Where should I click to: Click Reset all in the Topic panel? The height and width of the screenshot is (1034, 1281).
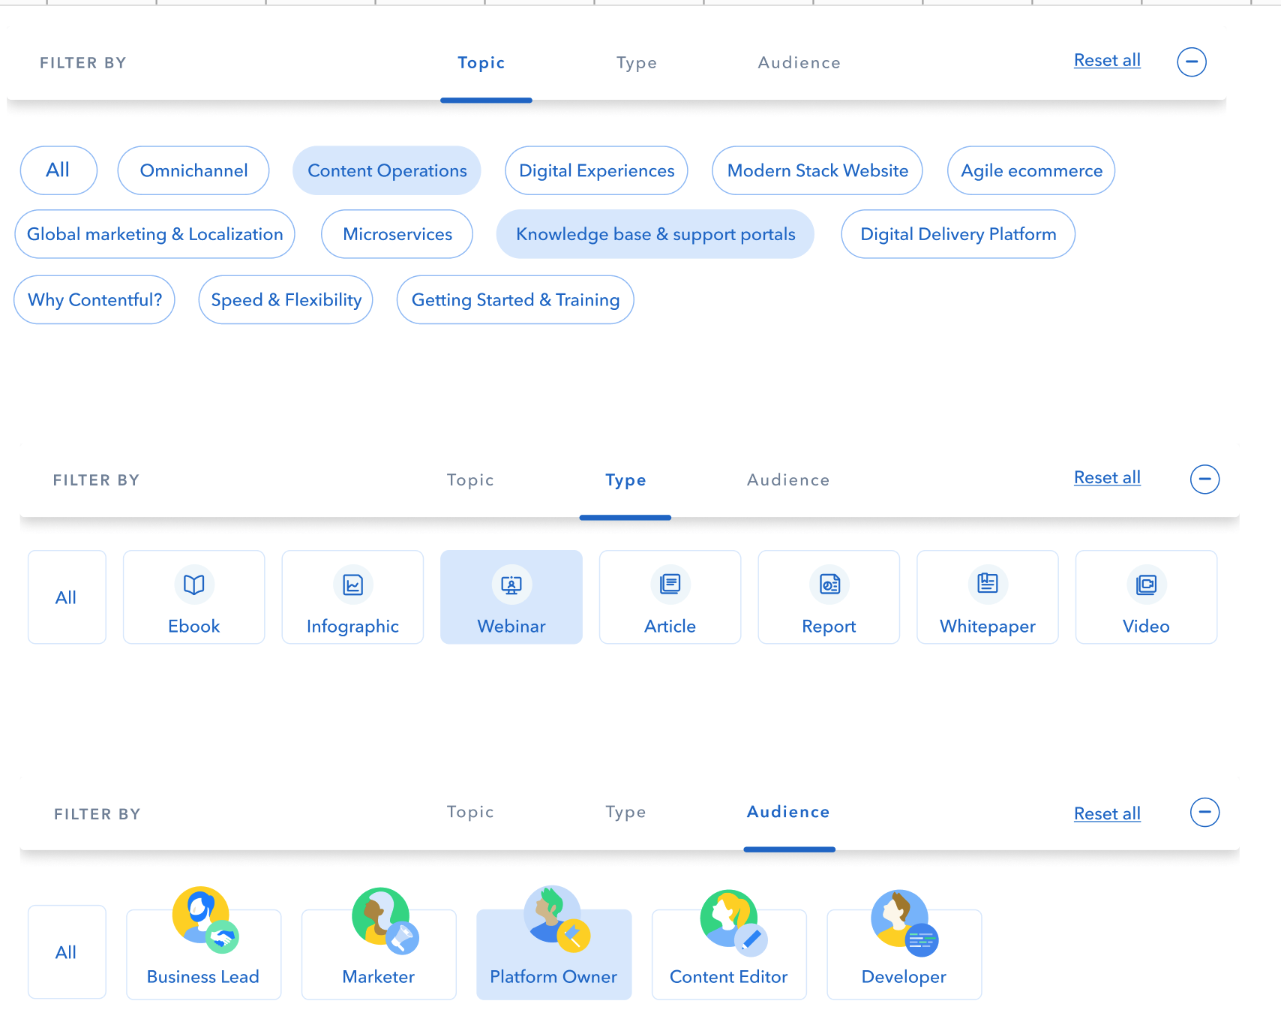(1107, 60)
